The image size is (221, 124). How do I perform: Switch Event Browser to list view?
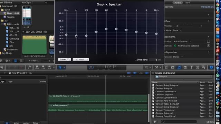pyautogui.click(x=21, y=61)
